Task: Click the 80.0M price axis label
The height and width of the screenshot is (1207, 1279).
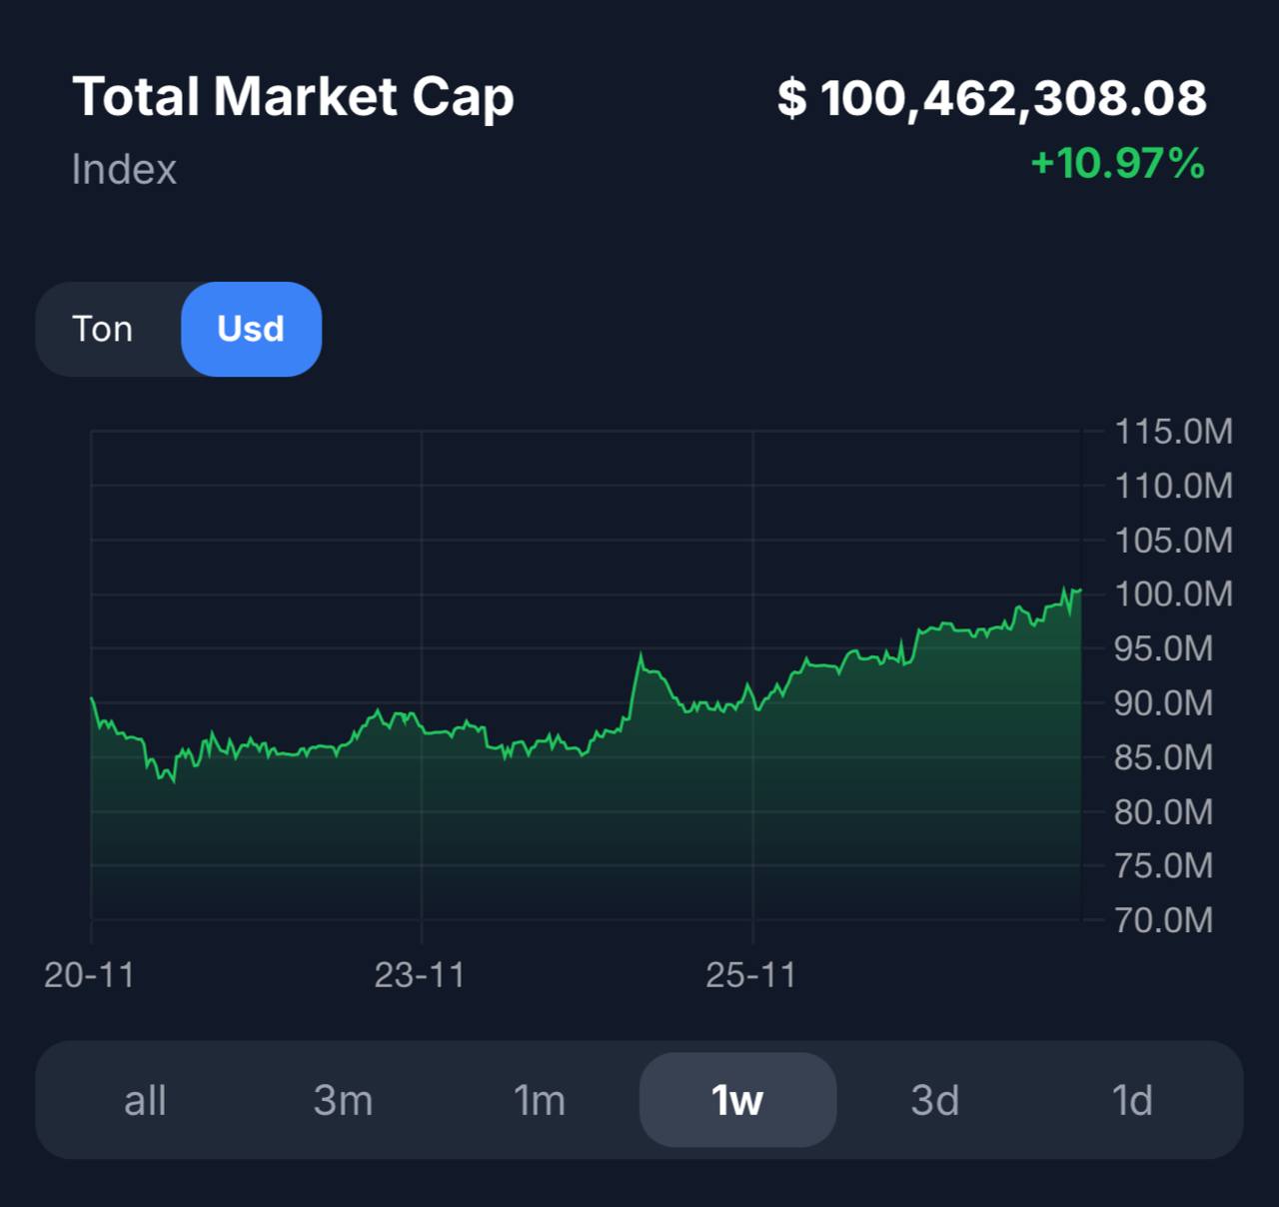Action: (x=1163, y=811)
